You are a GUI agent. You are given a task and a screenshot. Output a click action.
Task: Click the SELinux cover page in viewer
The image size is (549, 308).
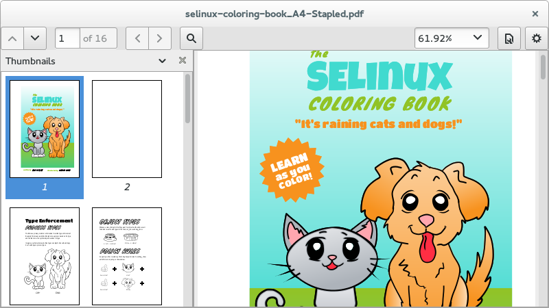click(381, 179)
